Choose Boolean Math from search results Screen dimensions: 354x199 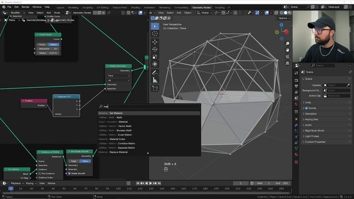tap(149, 130)
